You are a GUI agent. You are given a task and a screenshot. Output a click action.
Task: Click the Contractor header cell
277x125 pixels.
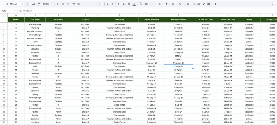pos(119,19)
